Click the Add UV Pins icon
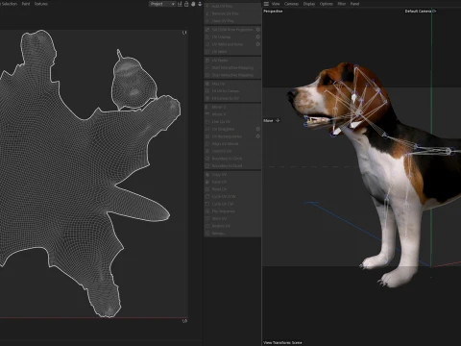This screenshot has width=461, height=346. point(207,6)
